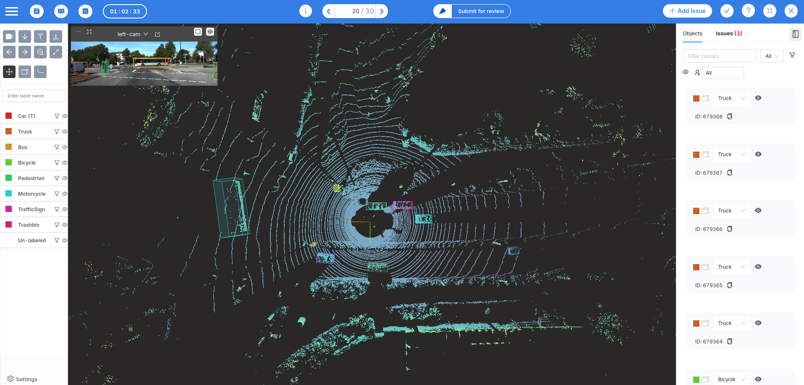Open the guidelines book icon

[x=61, y=11]
